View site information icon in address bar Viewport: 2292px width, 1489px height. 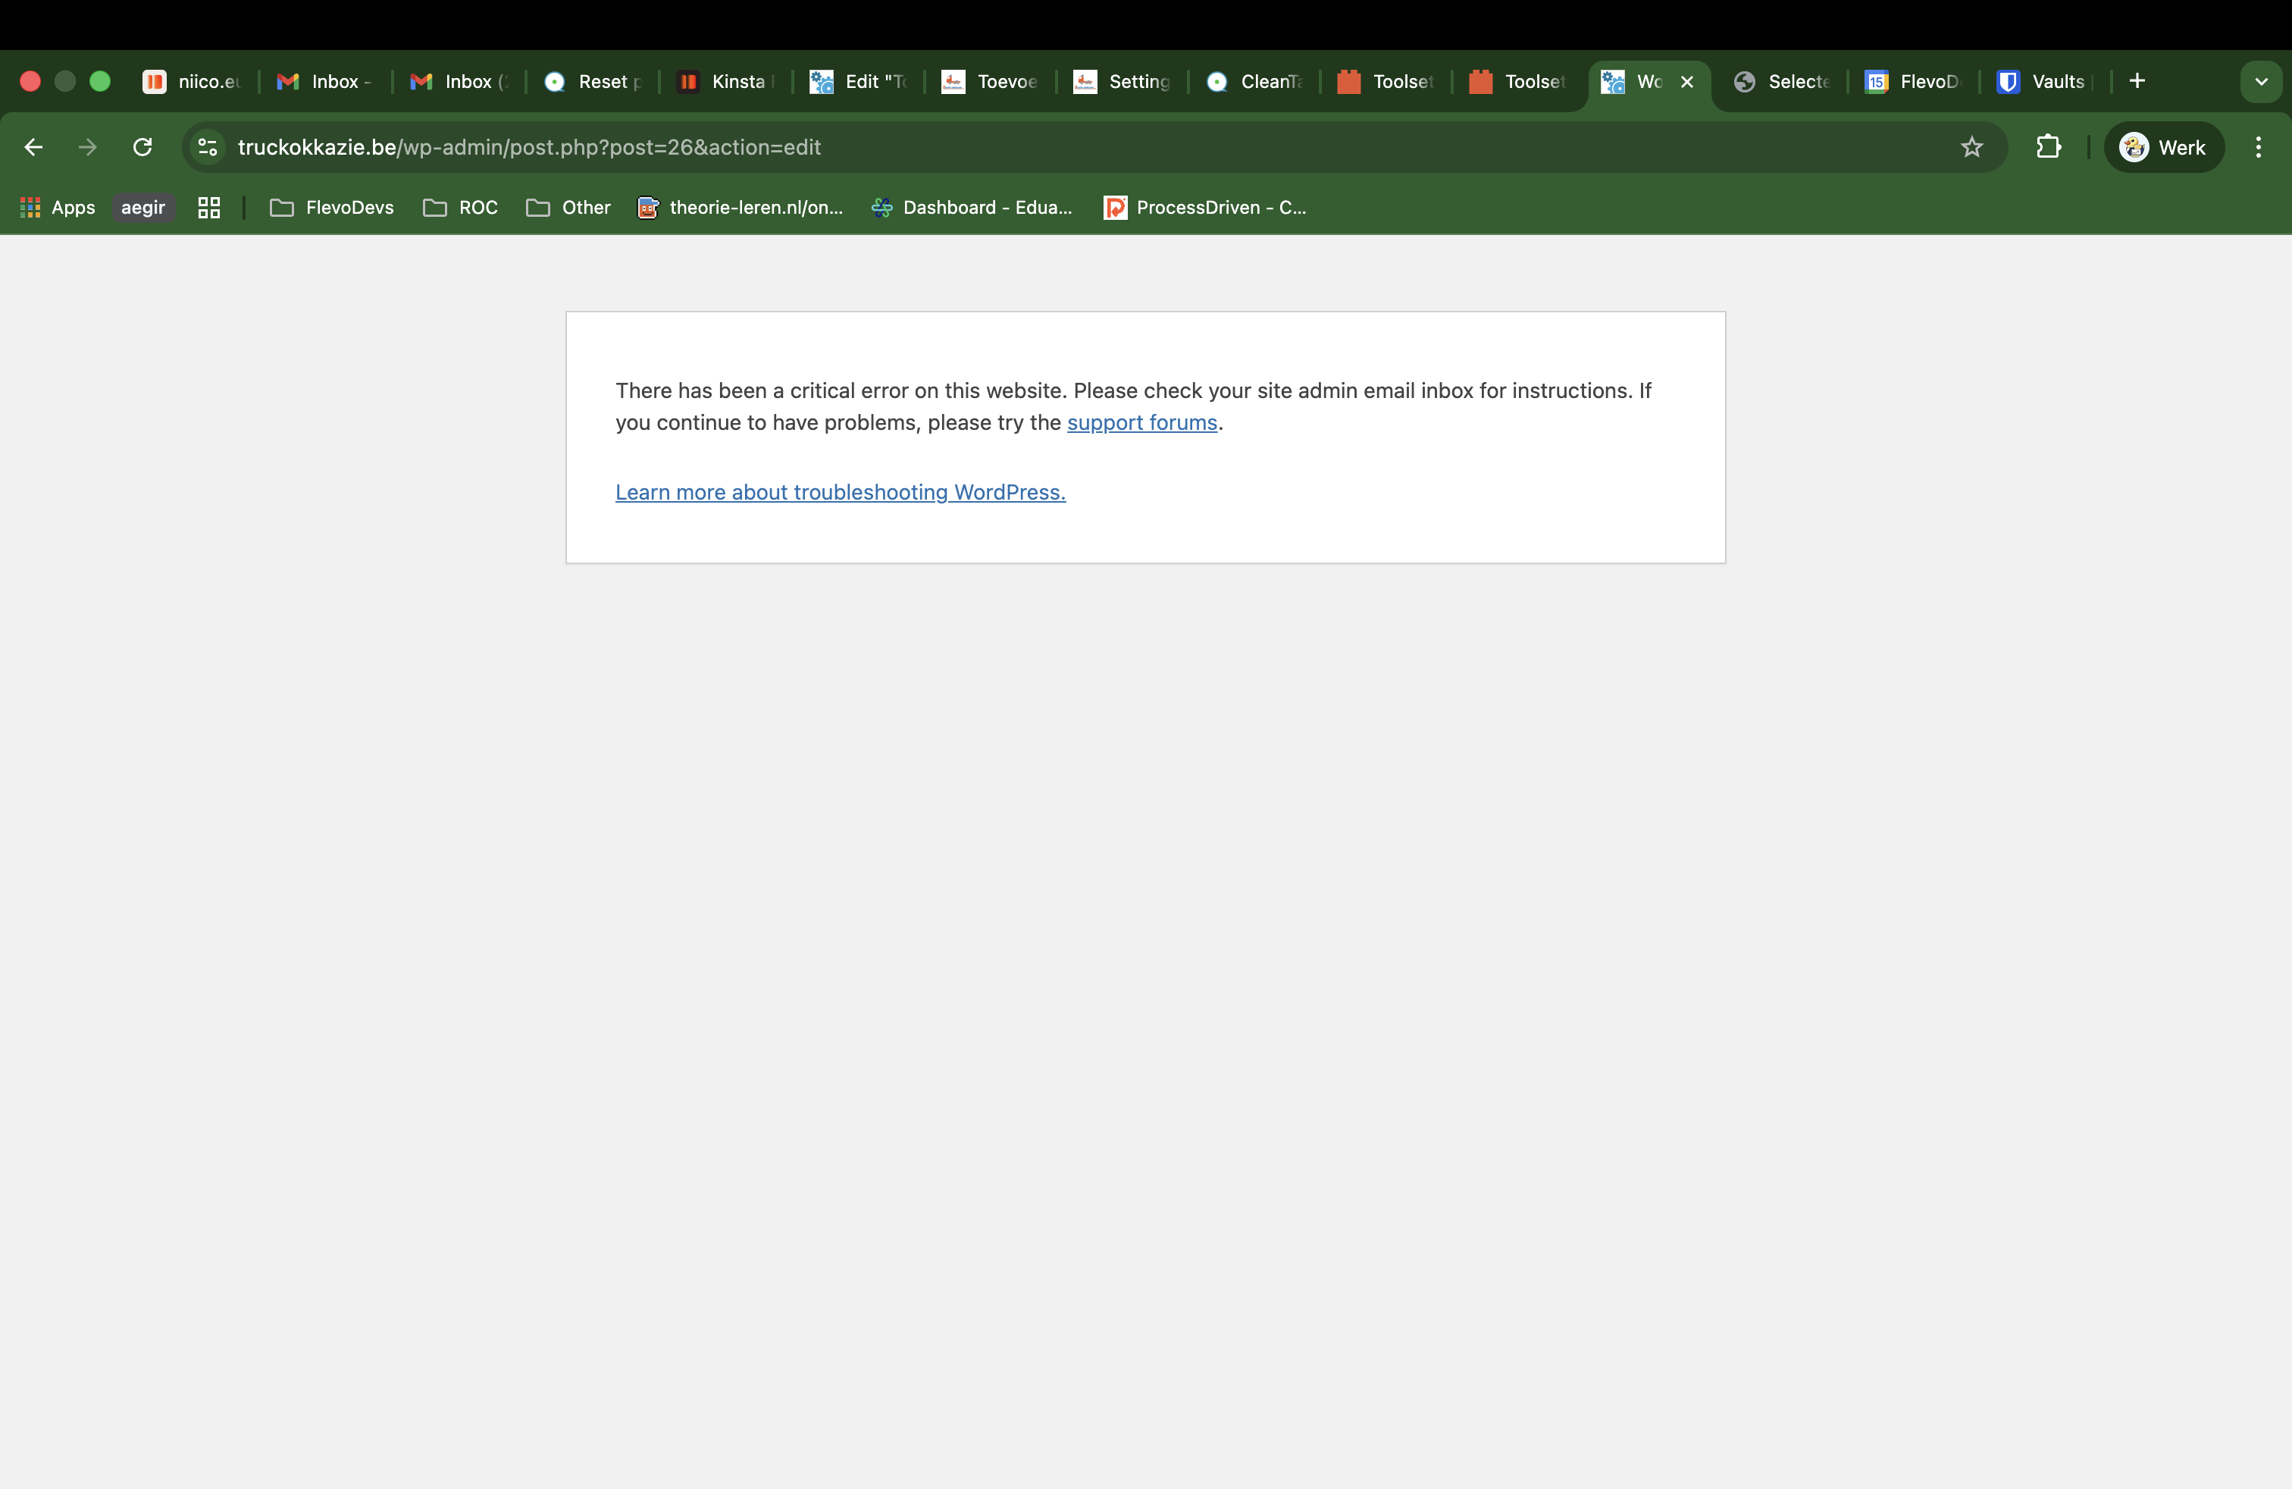pos(207,147)
